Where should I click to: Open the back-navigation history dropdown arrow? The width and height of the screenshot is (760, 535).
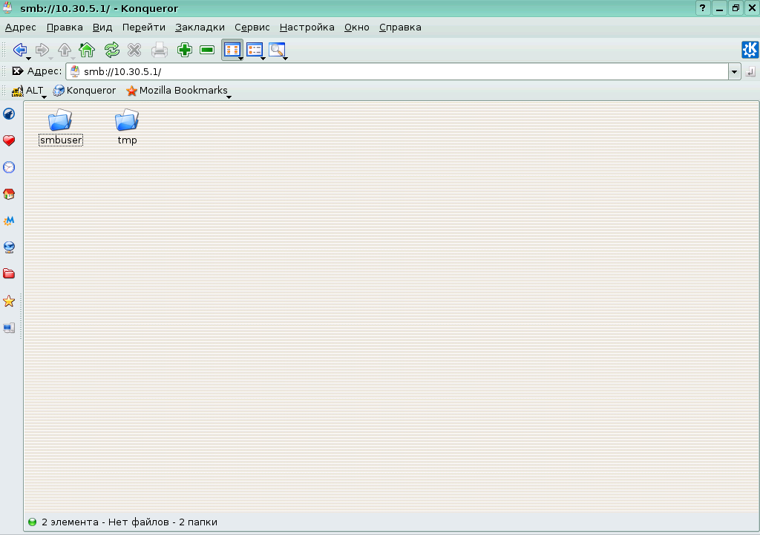(x=30, y=56)
